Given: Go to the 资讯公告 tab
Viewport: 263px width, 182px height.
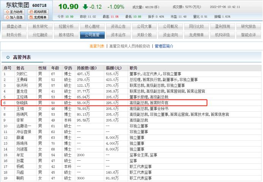Looking at the screenshot, I should pyautogui.click(x=118, y=27).
